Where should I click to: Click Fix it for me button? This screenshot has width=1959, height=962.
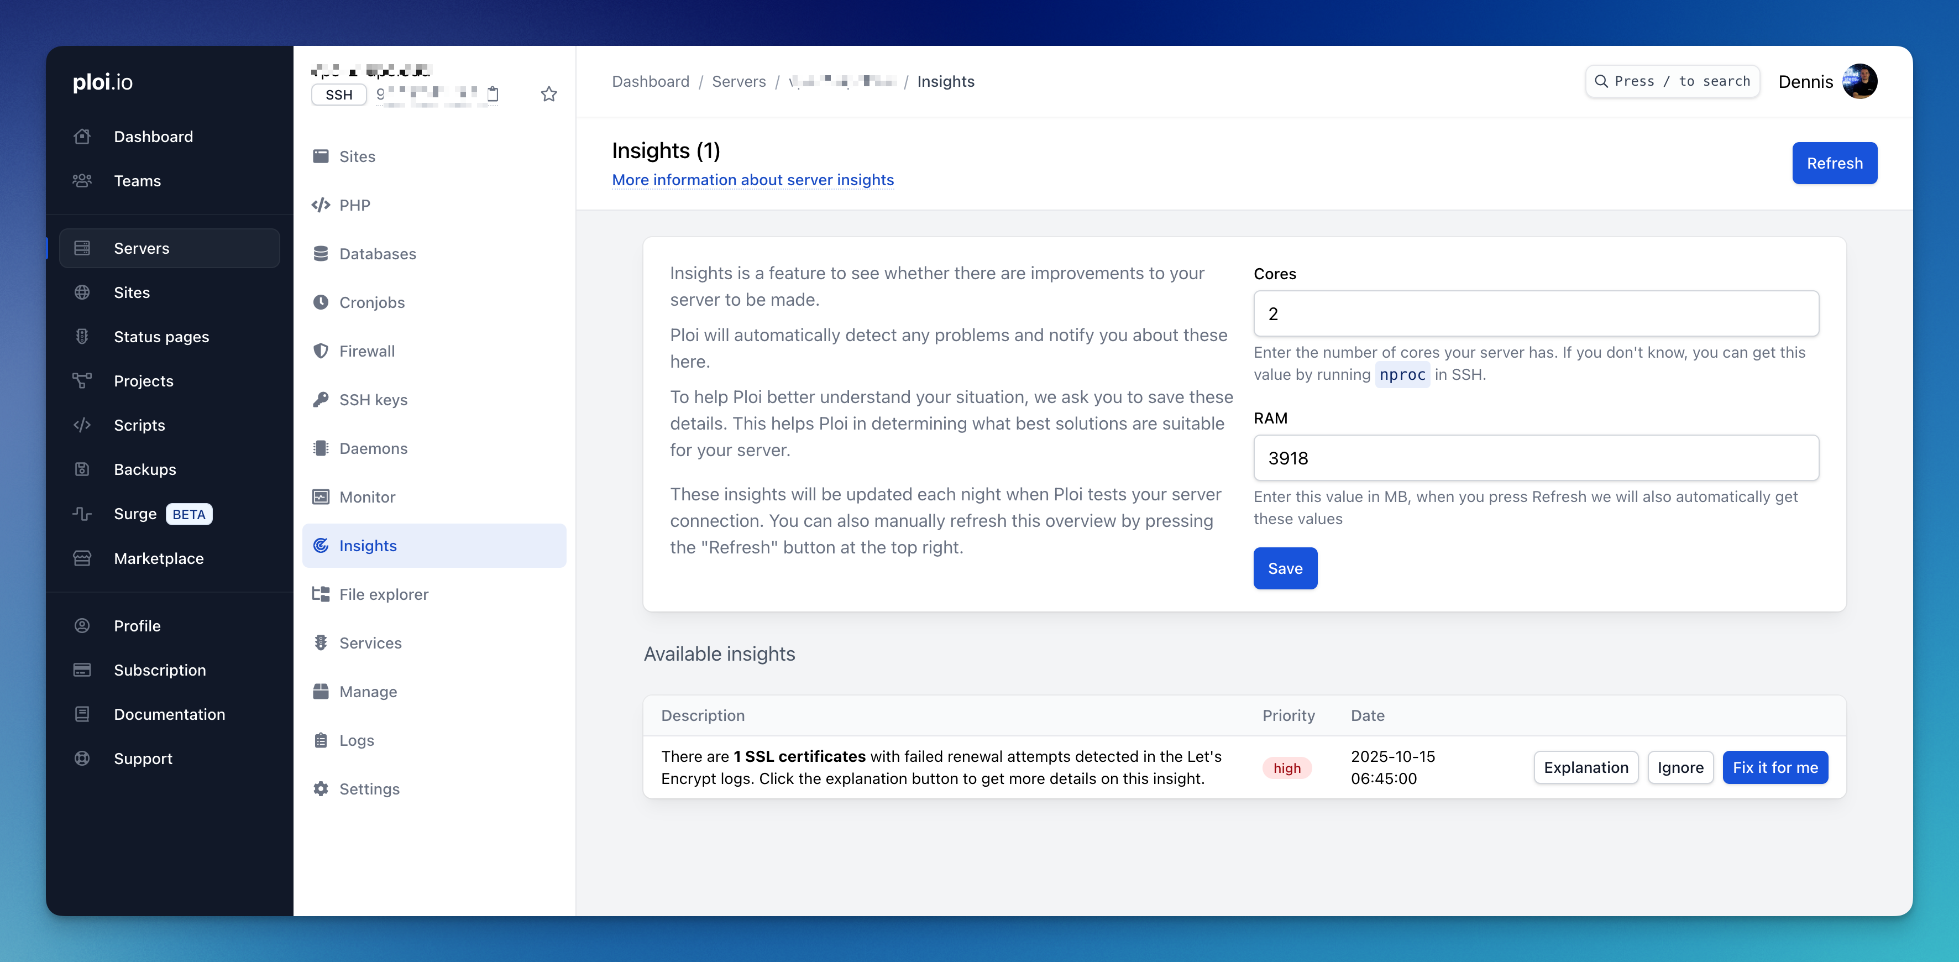(1774, 767)
